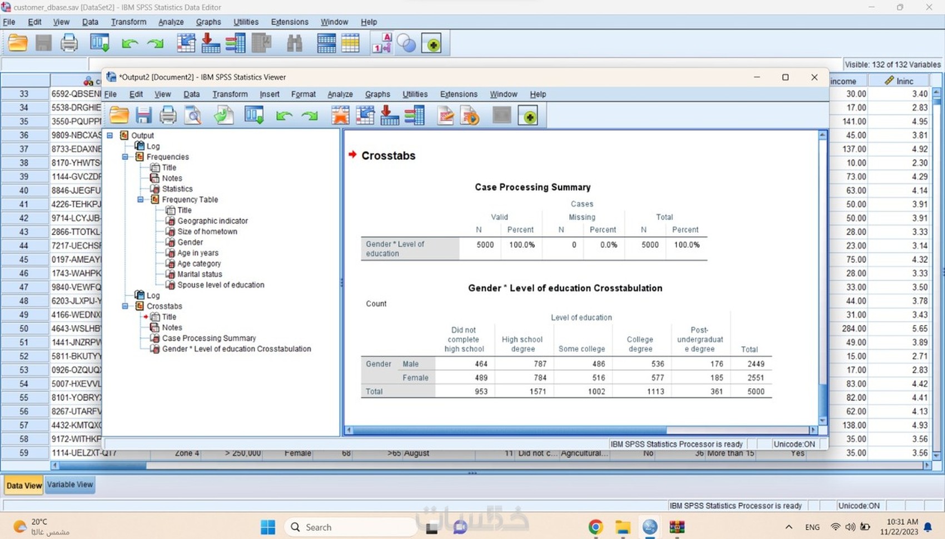Click Recall recent dialogs icon in Viewer toolbar

254,116
